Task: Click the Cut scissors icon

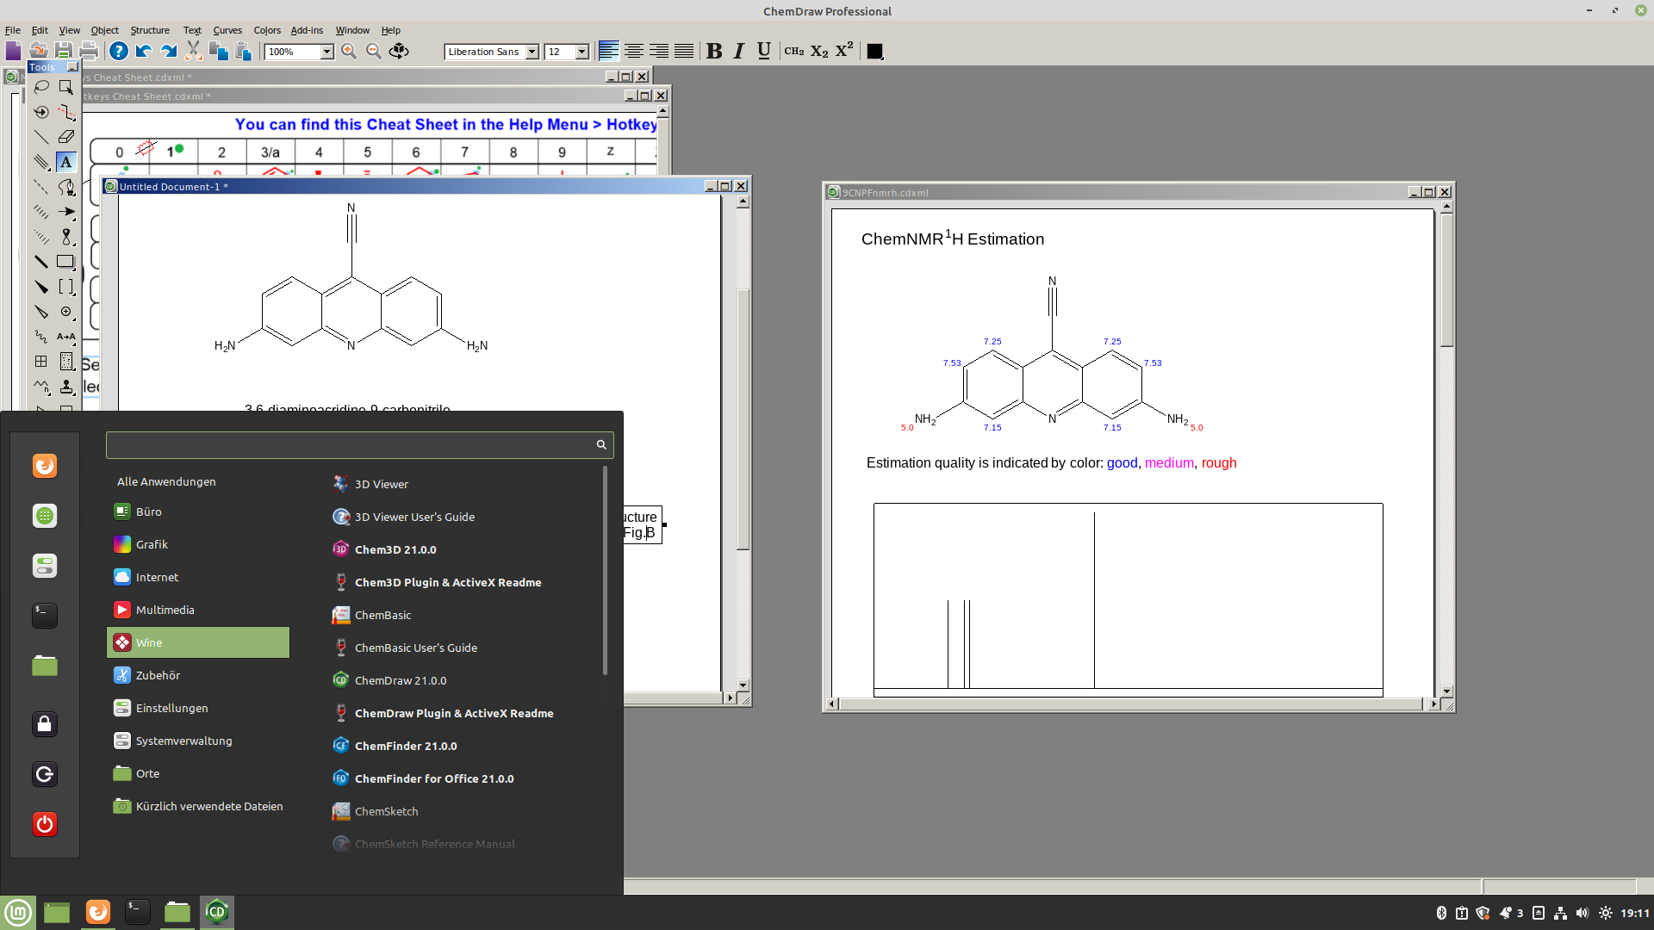Action: 194,51
